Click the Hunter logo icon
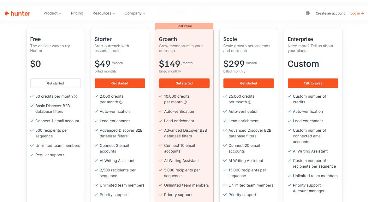Viewport: 368px width, 202px height. click(x=7, y=13)
